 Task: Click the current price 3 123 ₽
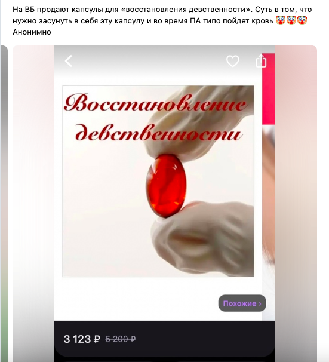tap(82, 339)
